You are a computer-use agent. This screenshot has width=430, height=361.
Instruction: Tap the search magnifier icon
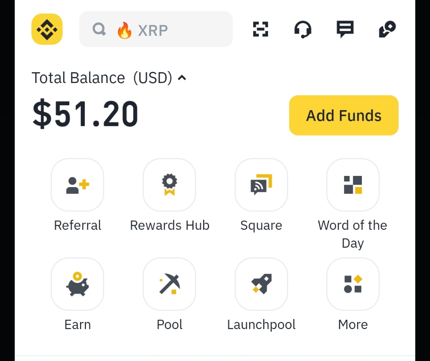tap(99, 29)
